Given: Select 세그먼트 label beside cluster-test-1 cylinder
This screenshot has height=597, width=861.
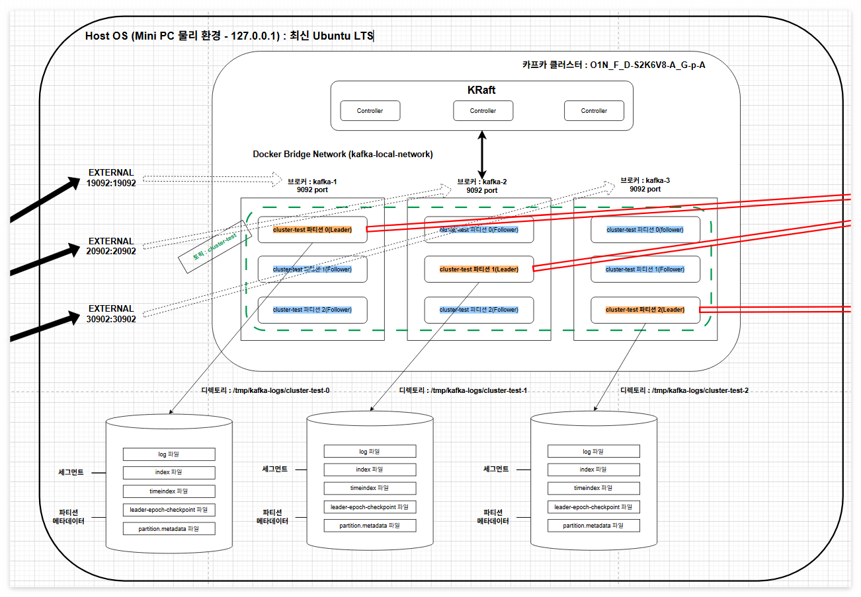Looking at the screenshot, I should coord(275,469).
